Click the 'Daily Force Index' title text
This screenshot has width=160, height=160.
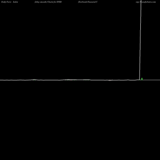click(x=10, y=2)
